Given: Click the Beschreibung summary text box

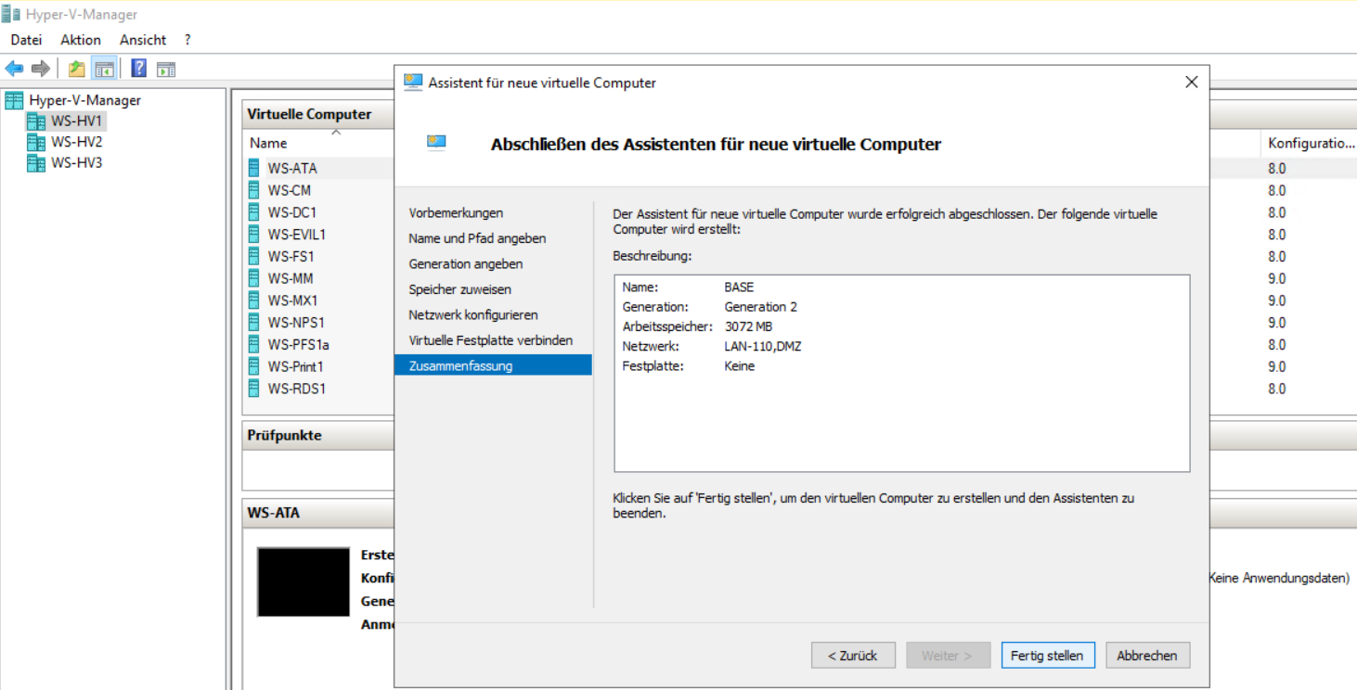Looking at the screenshot, I should tap(901, 373).
